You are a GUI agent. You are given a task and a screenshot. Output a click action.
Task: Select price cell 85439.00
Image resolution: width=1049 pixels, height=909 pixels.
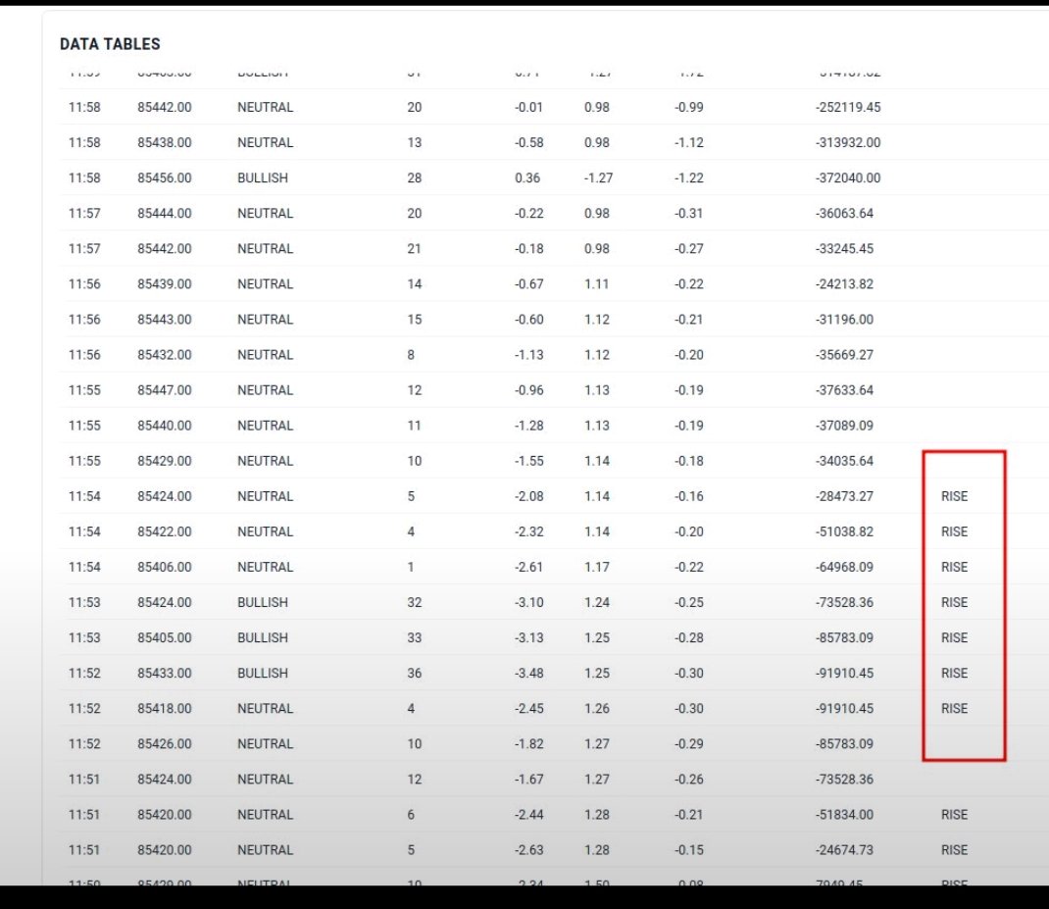(165, 283)
